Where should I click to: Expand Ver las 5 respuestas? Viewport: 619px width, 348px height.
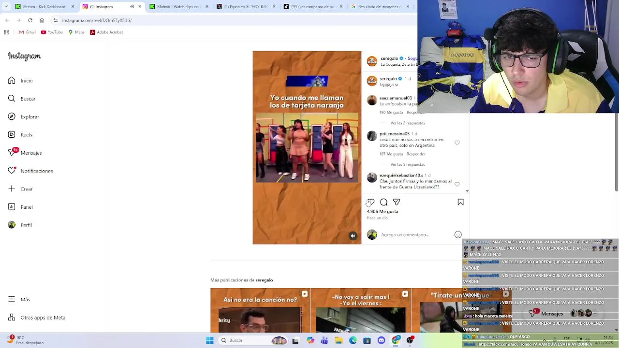coord(407,165)
